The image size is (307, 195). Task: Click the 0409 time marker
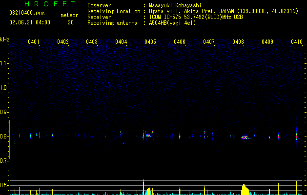coord(267,42)
